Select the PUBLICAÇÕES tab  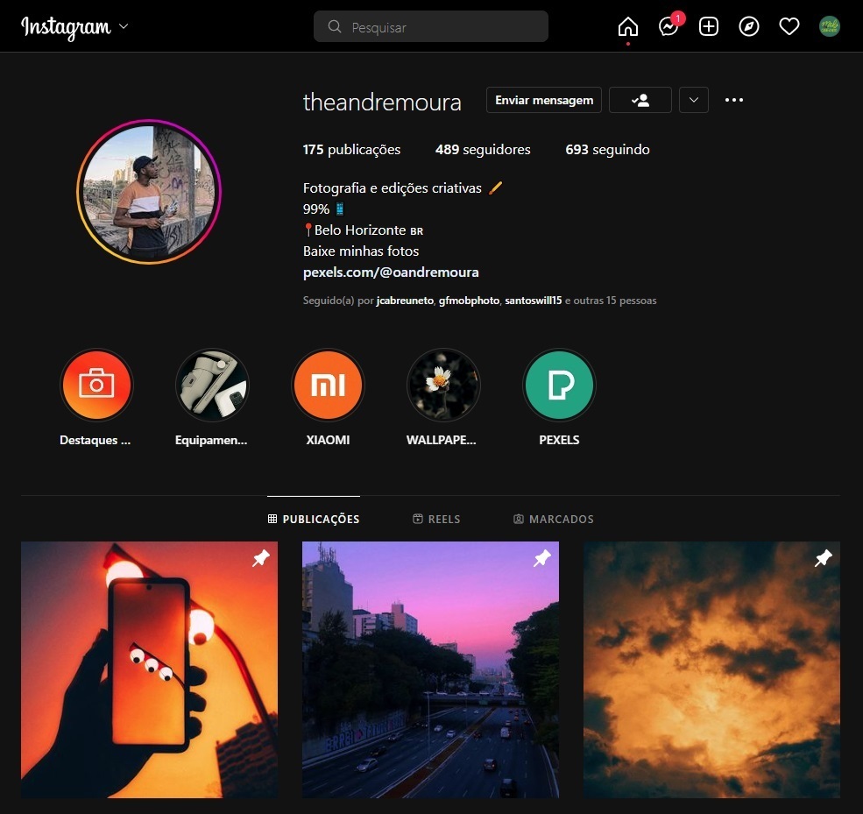coord(314,520)
